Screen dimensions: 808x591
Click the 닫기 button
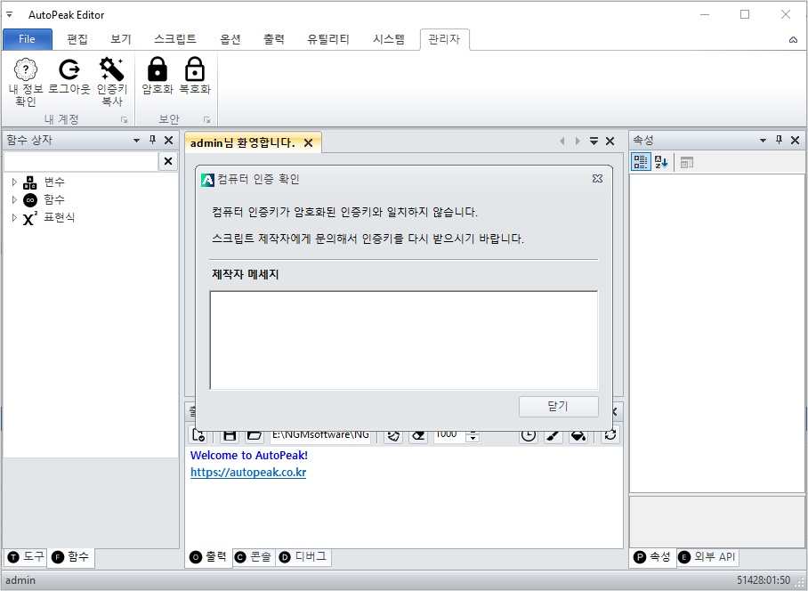click(559, 407)
